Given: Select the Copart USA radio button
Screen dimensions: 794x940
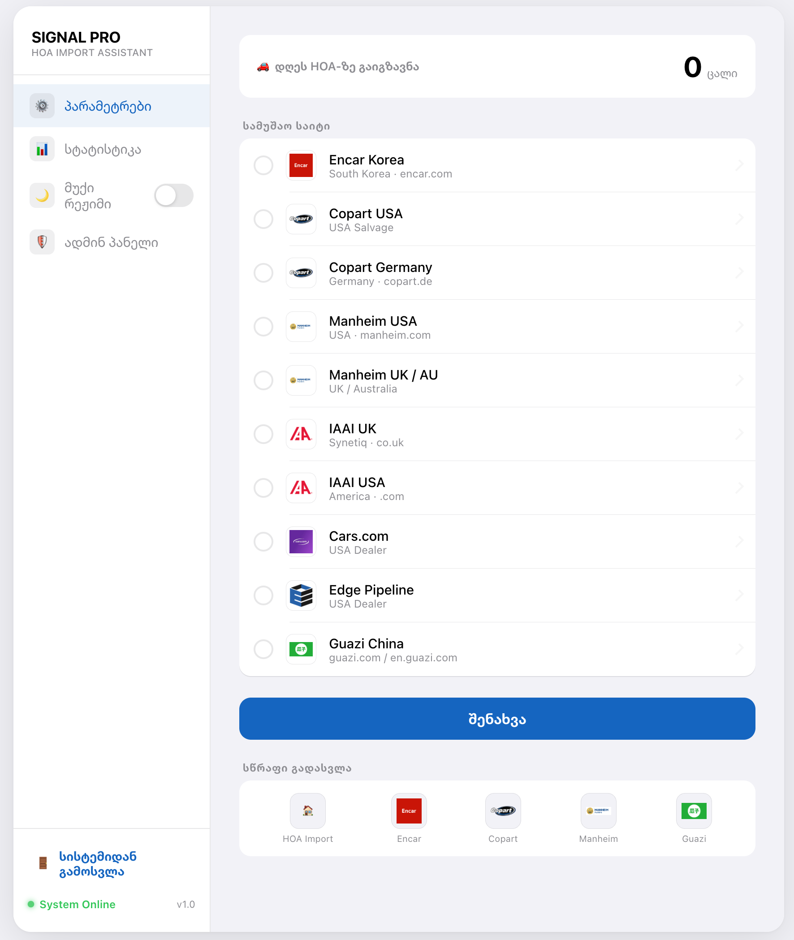Looking at the screenshot, I should click(x=263, y=219).
